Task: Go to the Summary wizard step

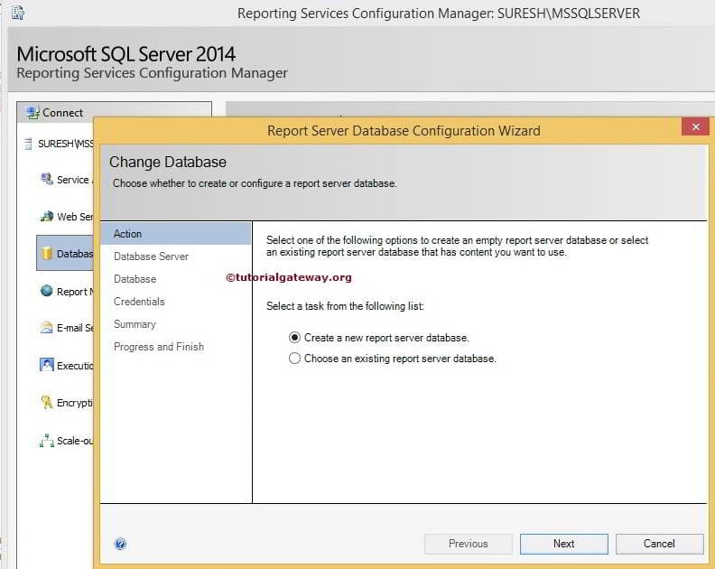Action: point(135,324)
